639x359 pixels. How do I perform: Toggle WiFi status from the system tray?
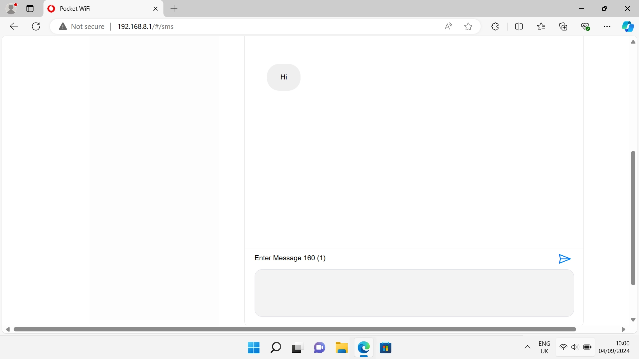(563, 347)
